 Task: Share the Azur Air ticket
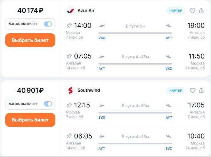pos(201,11)
